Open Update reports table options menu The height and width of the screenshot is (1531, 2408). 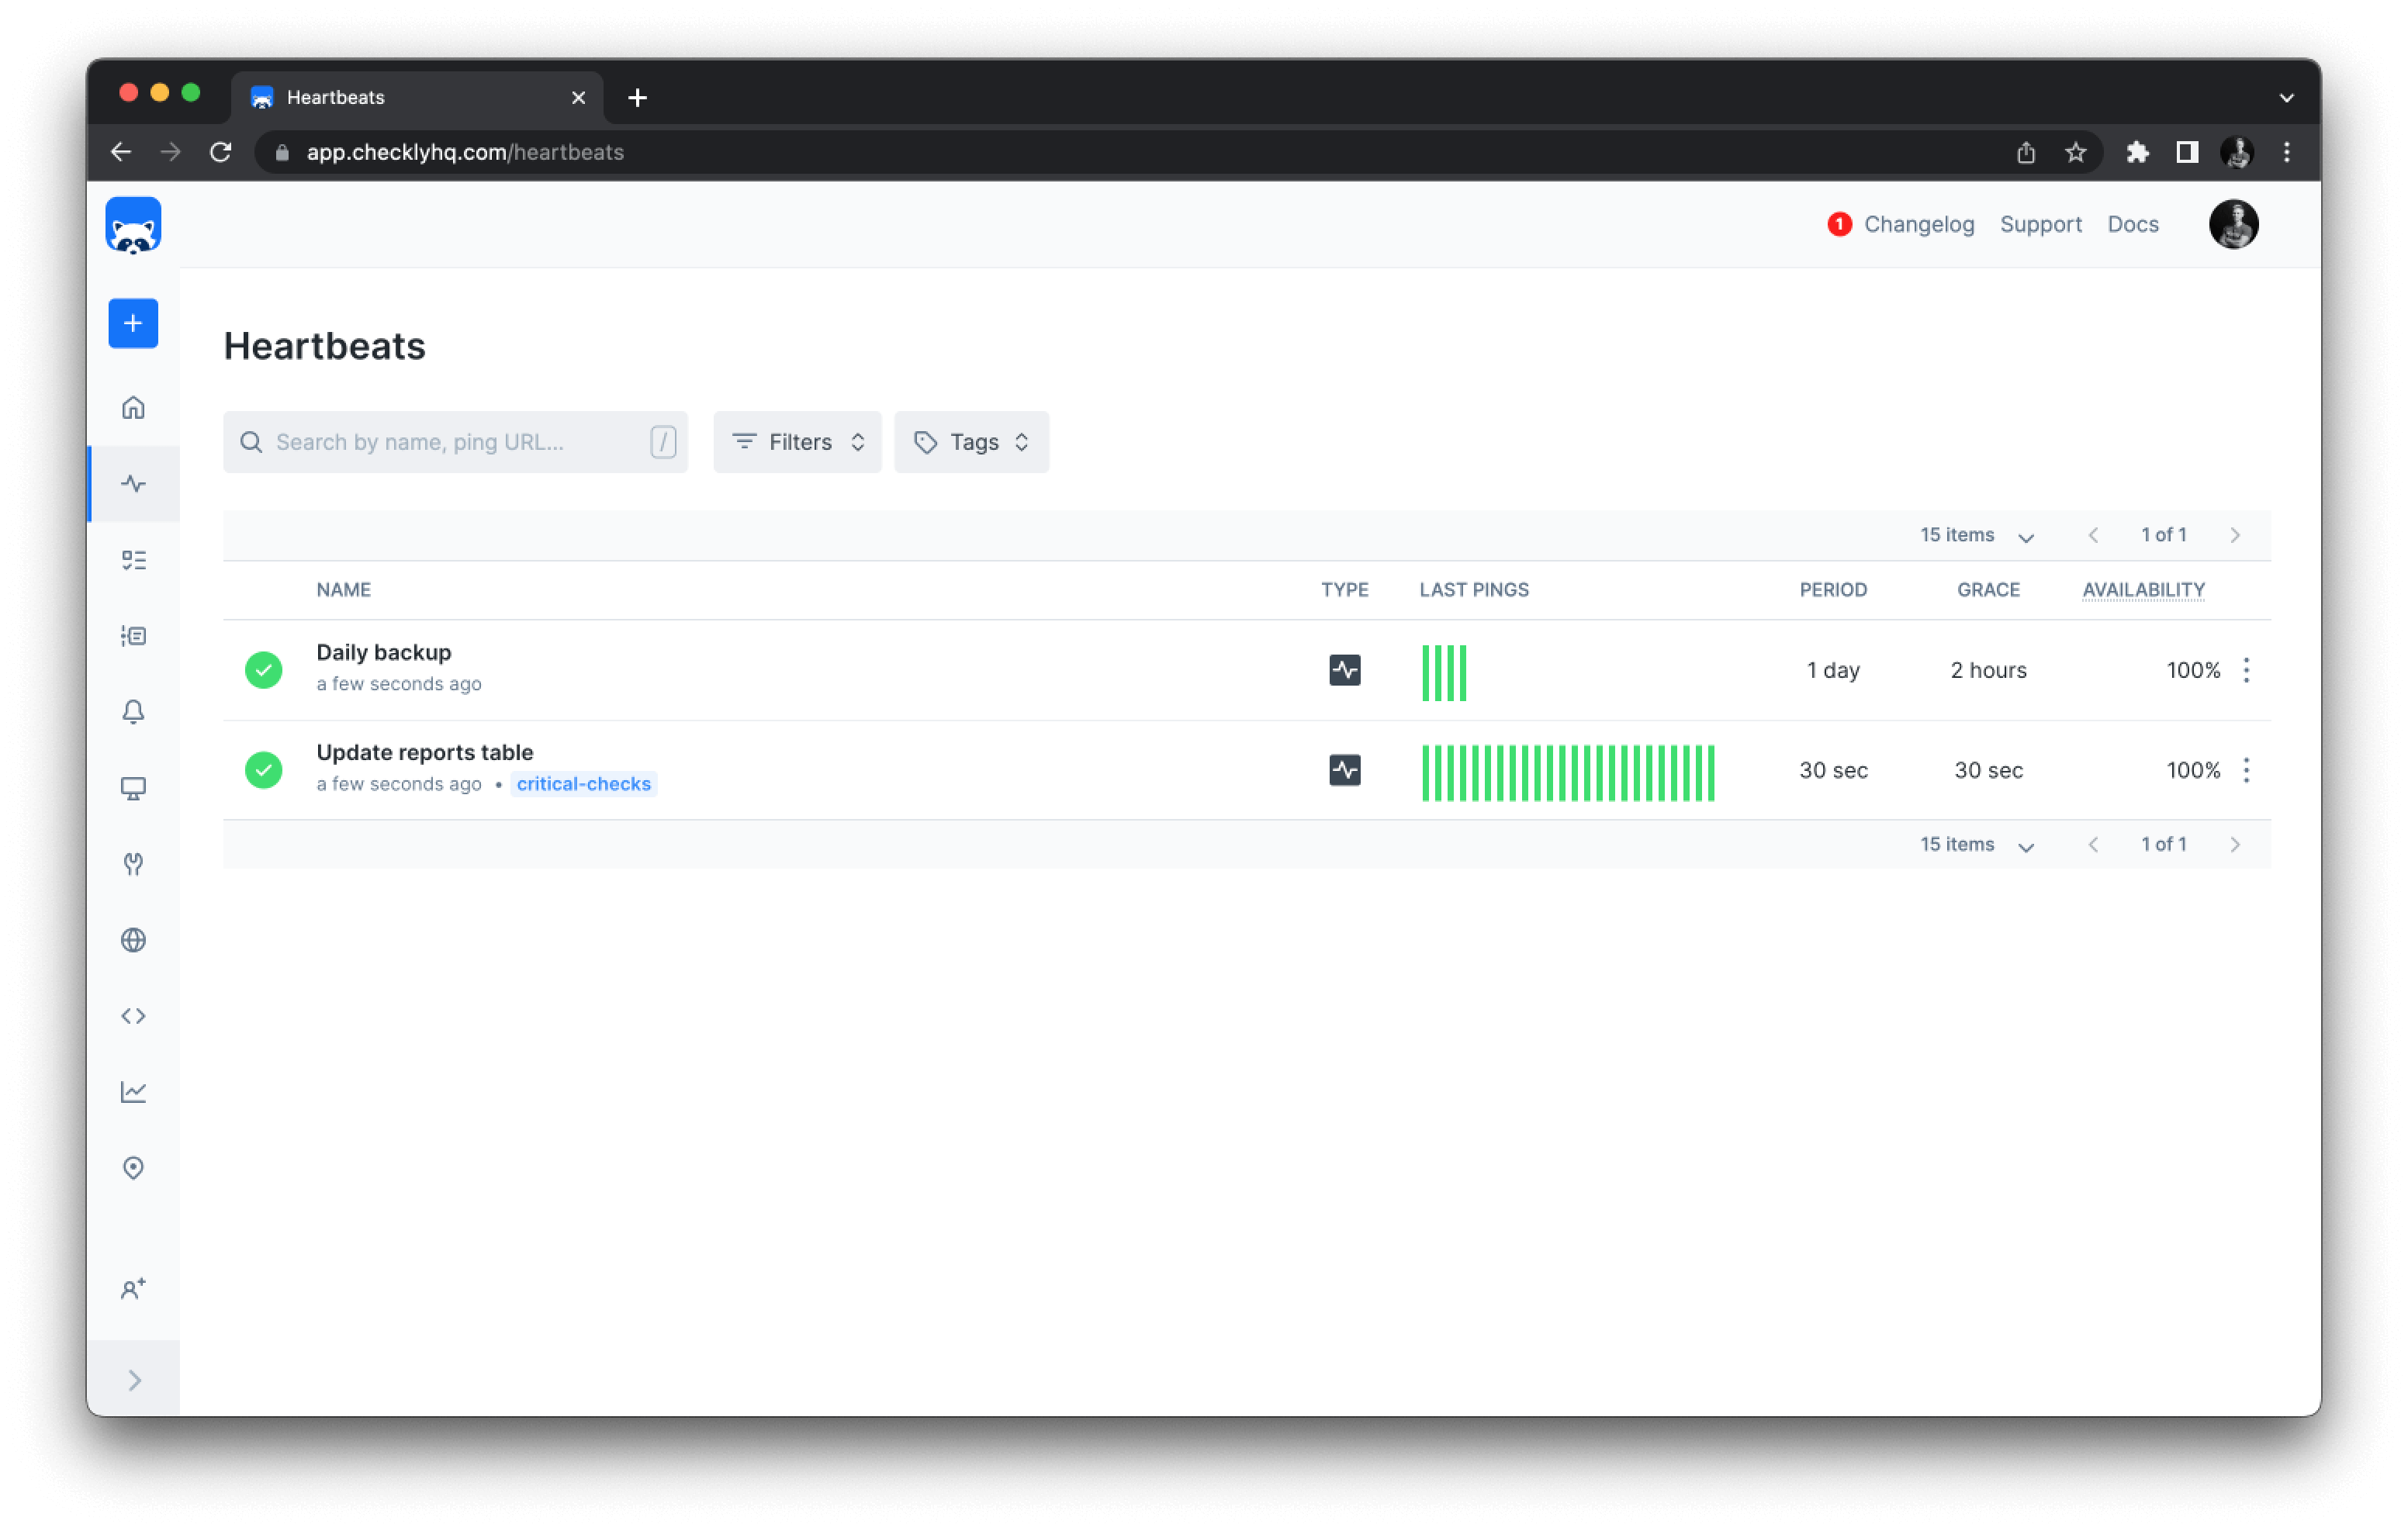pyautogui.click(x=2246, y=770)
